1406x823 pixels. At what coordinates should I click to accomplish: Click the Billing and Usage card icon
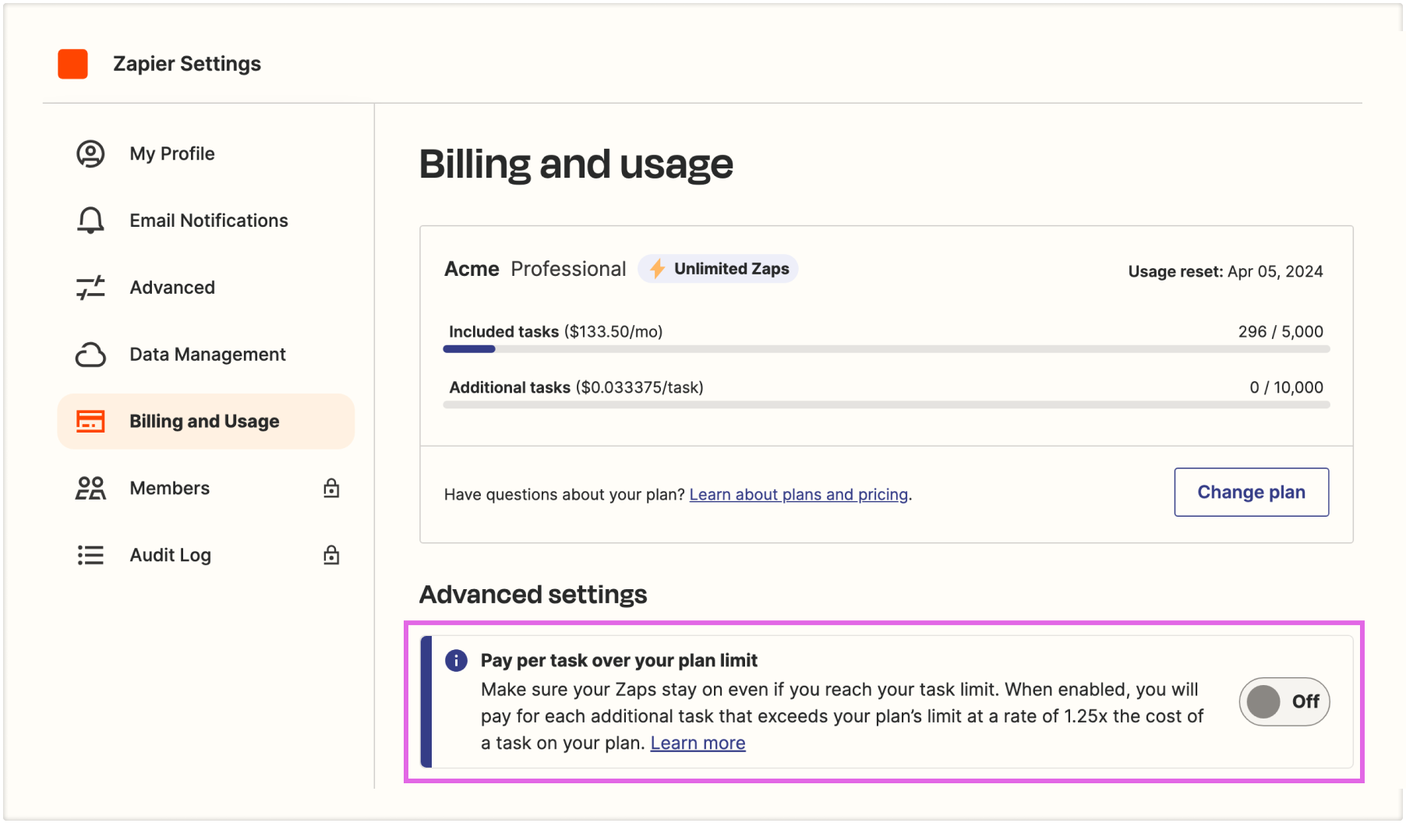[90, 422]
